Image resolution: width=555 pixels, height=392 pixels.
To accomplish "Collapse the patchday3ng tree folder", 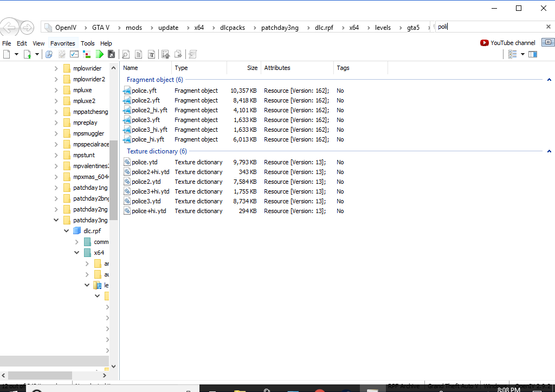I will click(56, 220).
